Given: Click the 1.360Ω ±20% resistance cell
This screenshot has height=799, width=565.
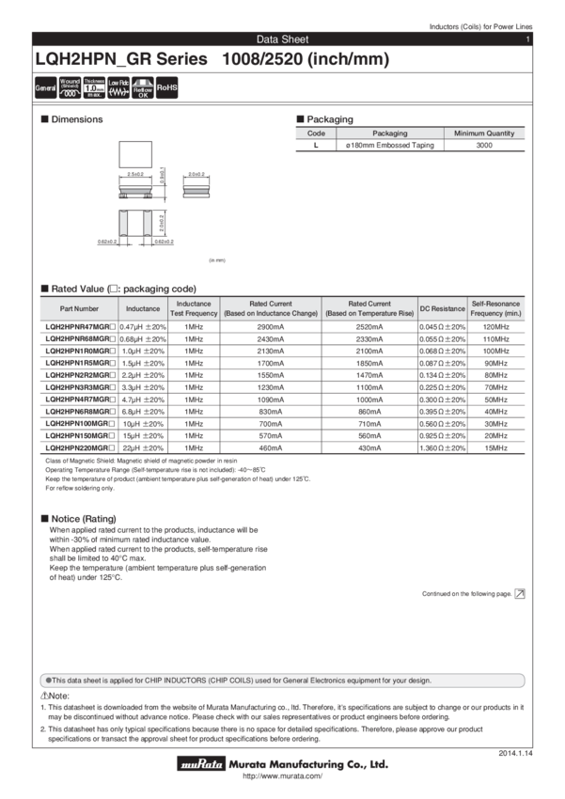Looking at the screenshot, I should pyautogui.click(x=442, y=448).
